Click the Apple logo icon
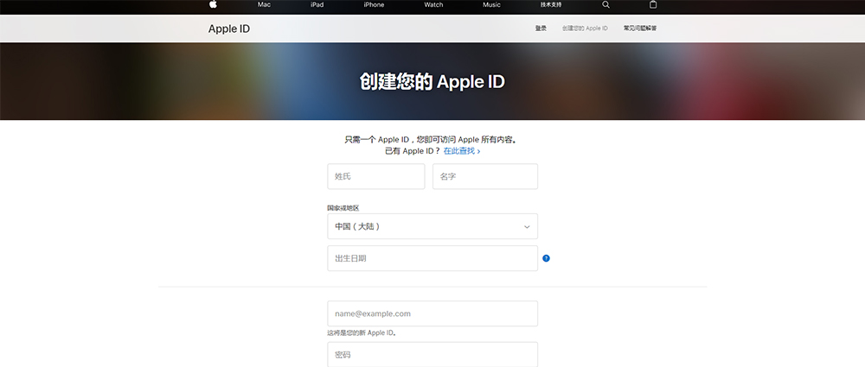 point(213,4)
